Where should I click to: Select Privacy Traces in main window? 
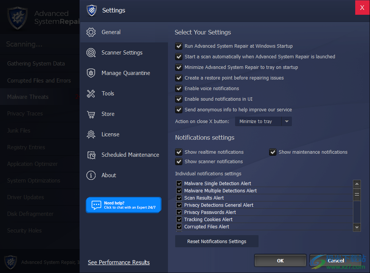(40, 113)
